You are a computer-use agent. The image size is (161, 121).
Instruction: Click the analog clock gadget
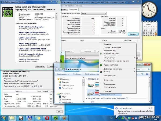coord(150,10)
